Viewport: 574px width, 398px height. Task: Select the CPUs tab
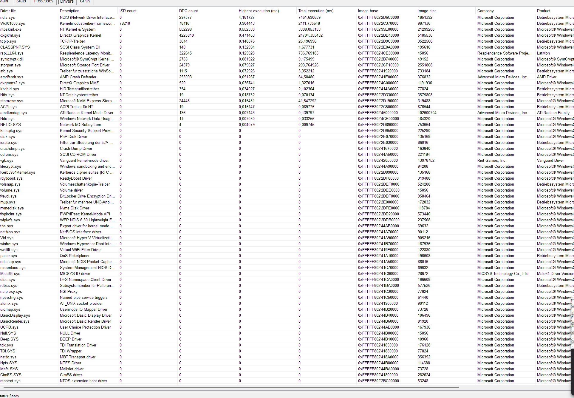click(x=85, y=1)
